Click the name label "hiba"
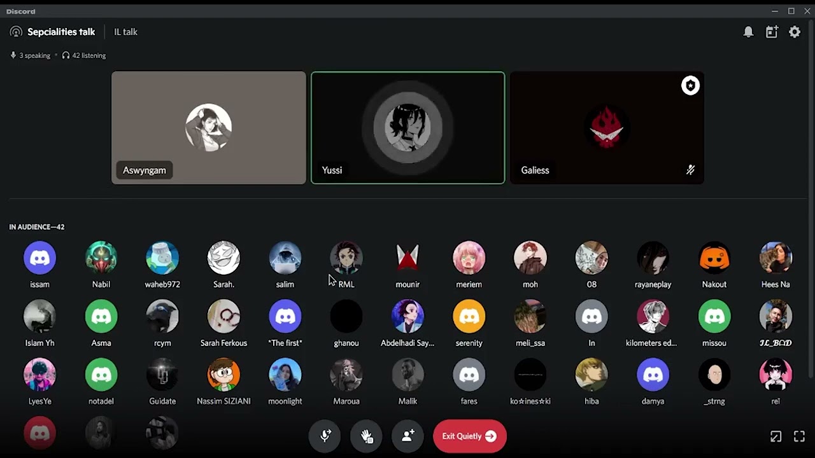Image resolution: width=815 pixels, height=458 pixels. coord(592,401)
